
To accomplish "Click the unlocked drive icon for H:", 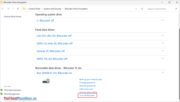I will click(x=46, y=80).
